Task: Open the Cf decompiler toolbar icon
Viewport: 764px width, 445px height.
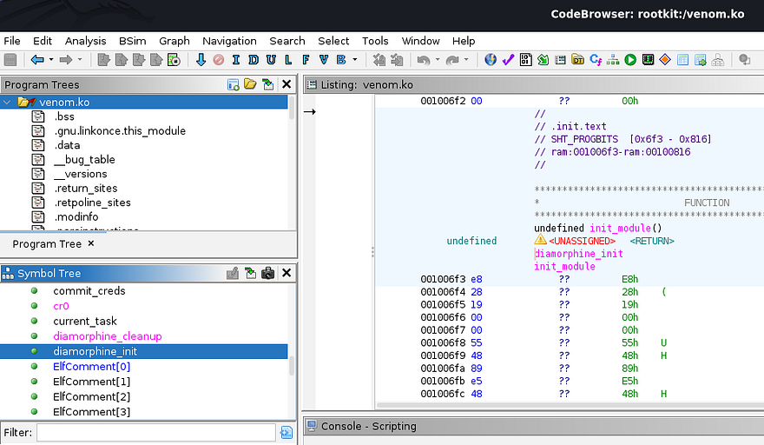Action: 596,60
